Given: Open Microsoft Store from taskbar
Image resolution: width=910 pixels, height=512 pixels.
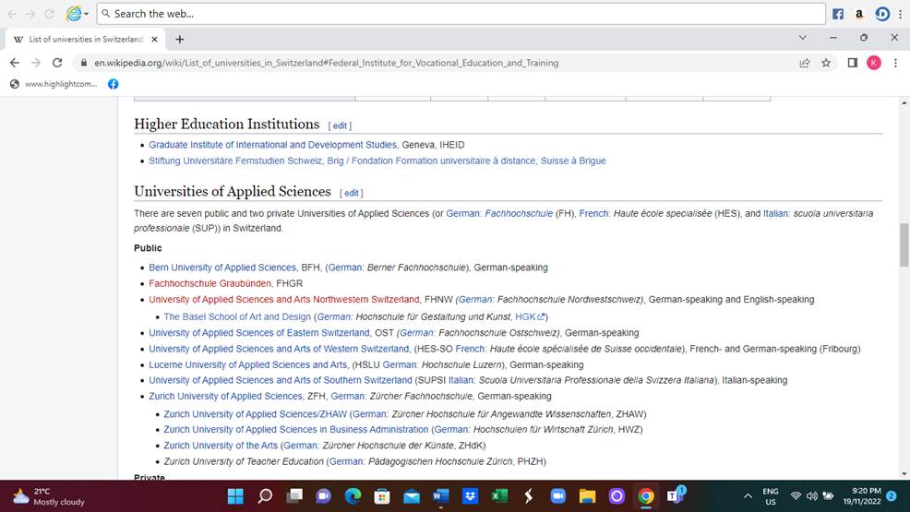Looking at the screenshot, I should point(382,496).
